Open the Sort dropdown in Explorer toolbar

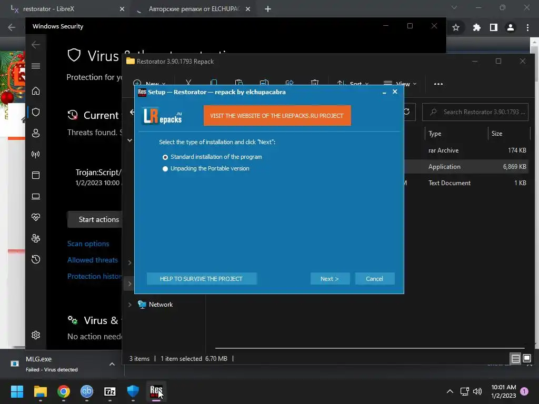353,84
